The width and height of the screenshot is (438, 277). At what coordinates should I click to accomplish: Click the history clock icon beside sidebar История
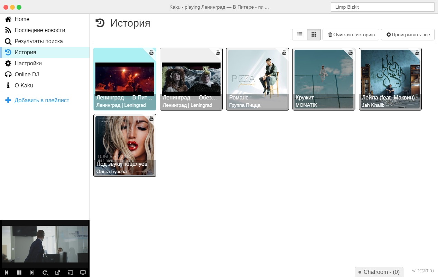click(8, 52)
